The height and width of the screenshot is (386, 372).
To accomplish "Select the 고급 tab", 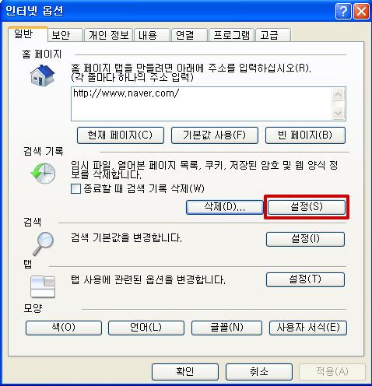I will [273, 35].
